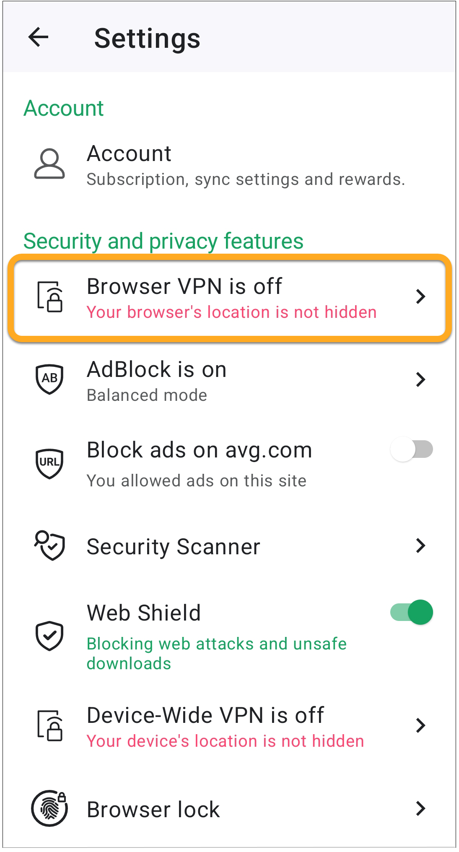Tap "Your browser's location is not hidden"
The image size is (459, 852).
point(231,312)
